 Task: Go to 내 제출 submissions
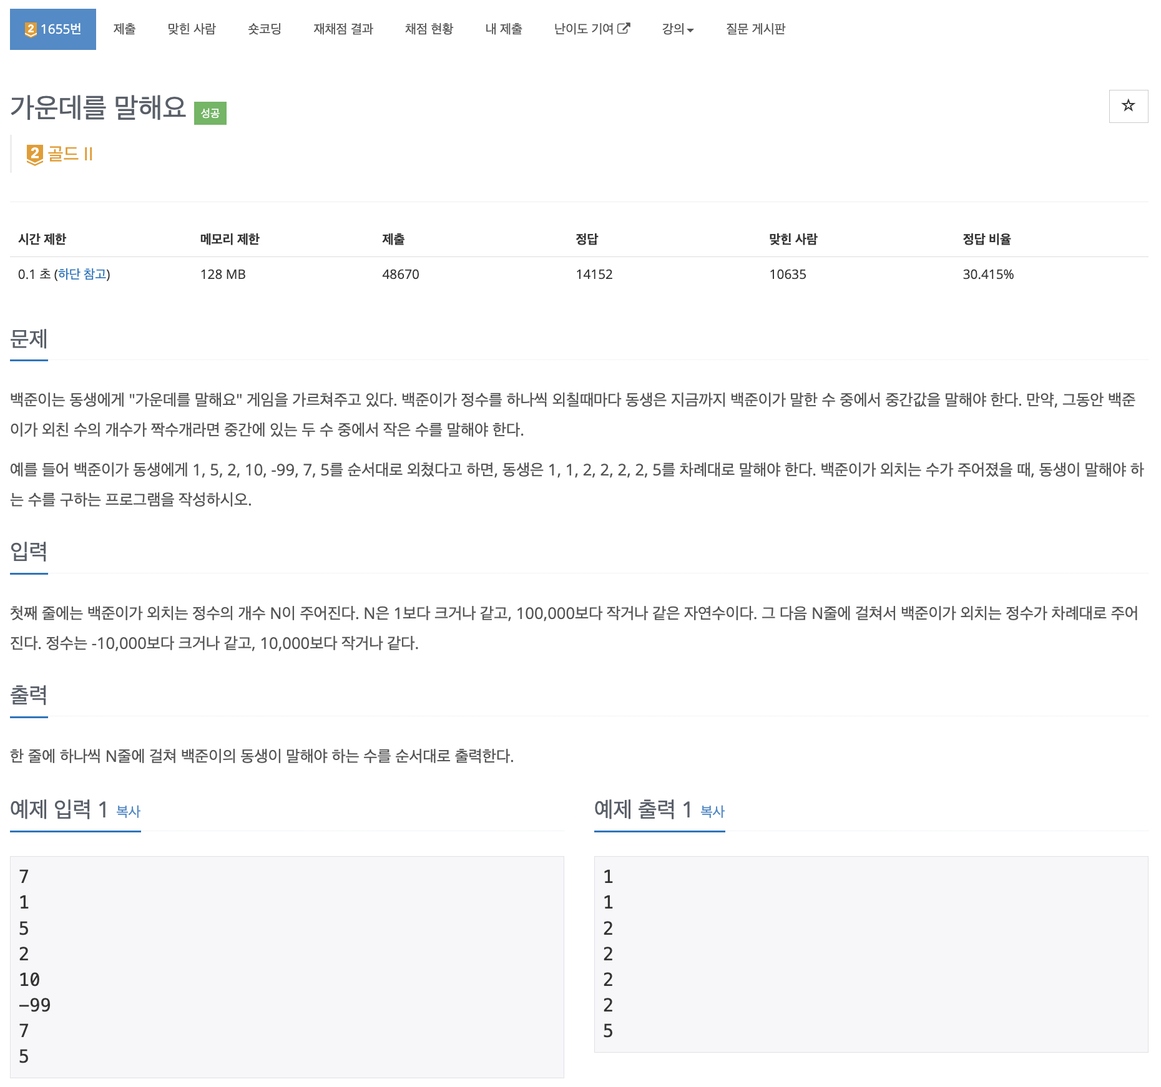tap(503, 29)
